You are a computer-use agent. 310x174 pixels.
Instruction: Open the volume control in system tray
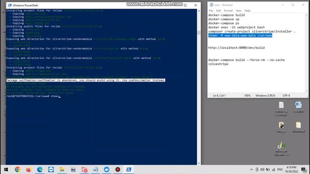click(262, 170)
